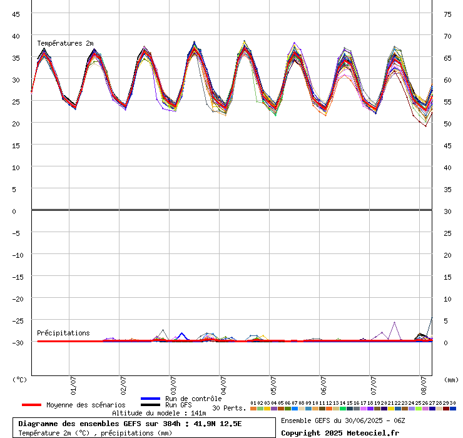
Task: Select the violet swatch labeled 18
Action: 370,409
